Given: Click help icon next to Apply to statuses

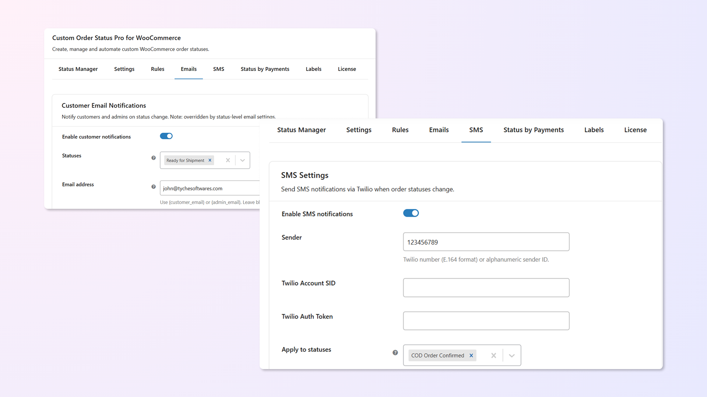Looking at the screenshot, I should click(x=395, y=353).
